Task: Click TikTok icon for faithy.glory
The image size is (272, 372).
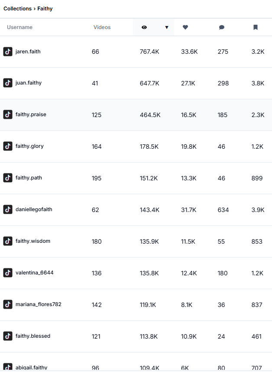Action: [8, 146]
